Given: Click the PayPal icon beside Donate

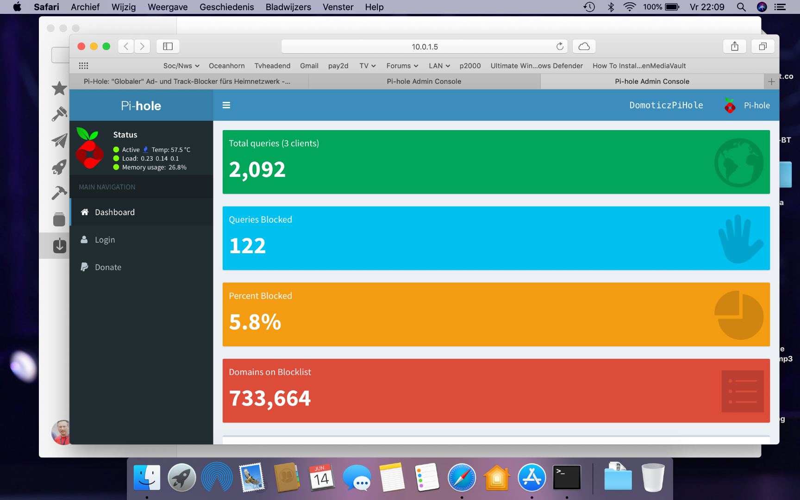Looking at the screenshot, I should [84, 267].
